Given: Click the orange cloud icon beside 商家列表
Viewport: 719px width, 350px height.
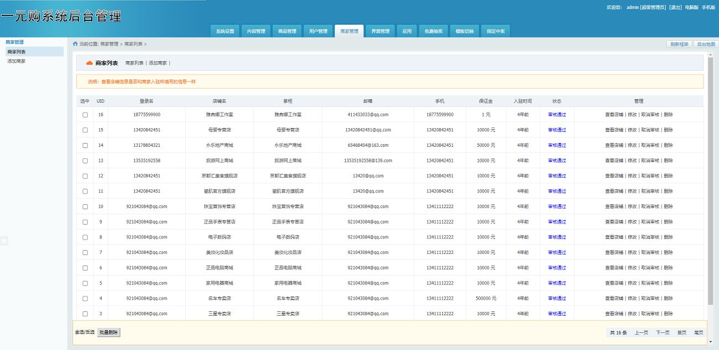Looking at the screenshot, I should click(x=90, y=63).
